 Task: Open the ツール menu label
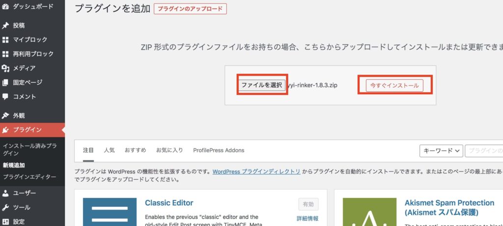[22, 208]
